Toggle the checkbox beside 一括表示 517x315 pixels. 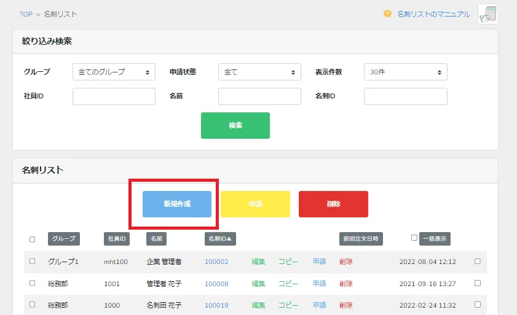click(414, 238)
